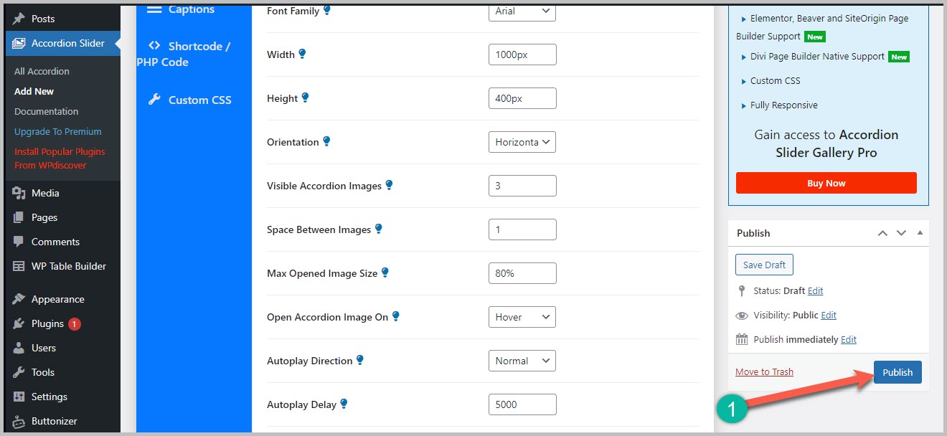Click the Tools wrench icon
Viewport: 947px width, 436px height.
(x=19, y=372)
